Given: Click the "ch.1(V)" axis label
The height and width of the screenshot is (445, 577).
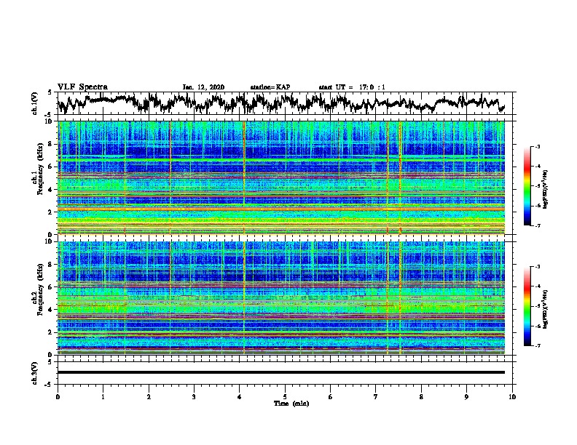Looking at the screenshot, I should 35,103.
